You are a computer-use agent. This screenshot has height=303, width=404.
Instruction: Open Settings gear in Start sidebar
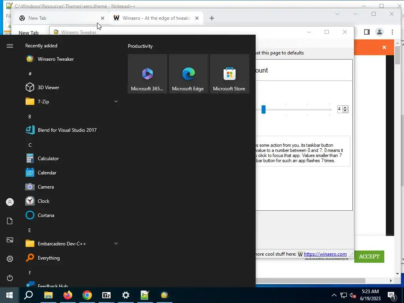tap(10, 259)
